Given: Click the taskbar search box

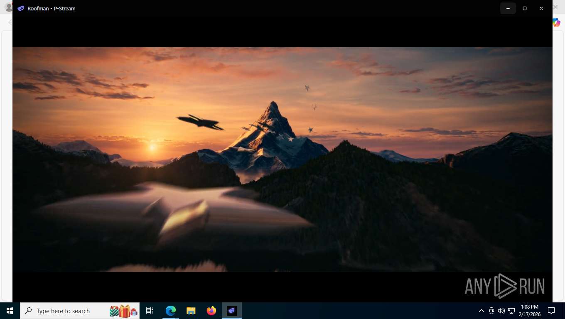Looking at the screenshot, I should (x=80, y=311).
